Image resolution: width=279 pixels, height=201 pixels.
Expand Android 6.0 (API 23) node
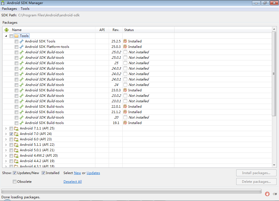(6, 139)
